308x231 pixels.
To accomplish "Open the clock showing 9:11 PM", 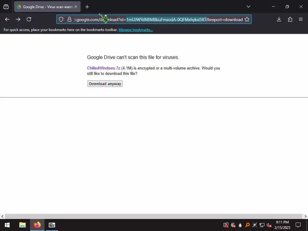I will point(282,225).
